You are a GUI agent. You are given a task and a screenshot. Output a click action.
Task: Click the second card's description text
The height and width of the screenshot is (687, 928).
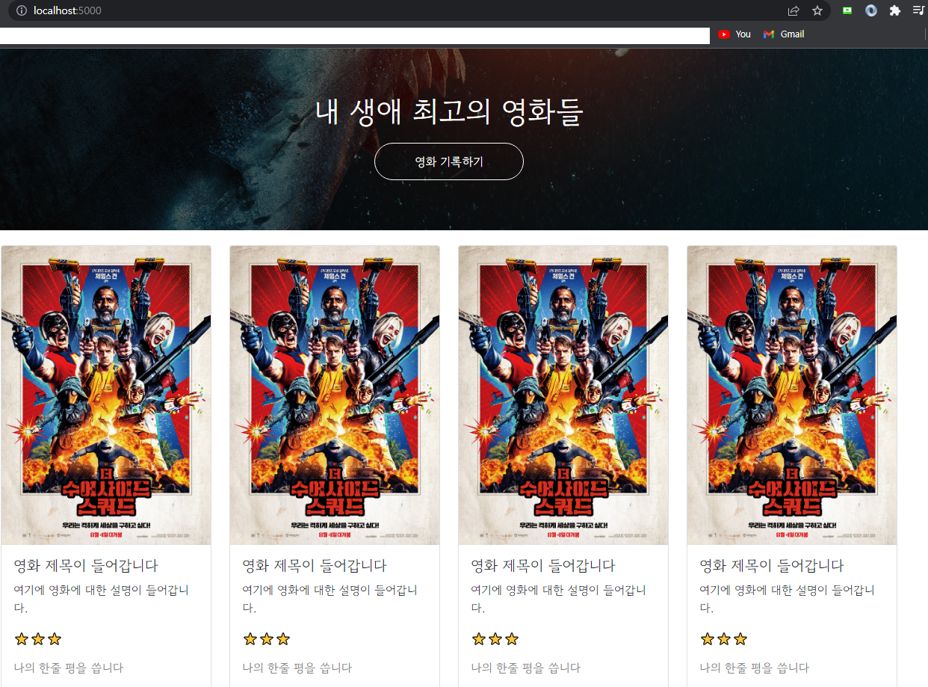[x=330, y=599]
